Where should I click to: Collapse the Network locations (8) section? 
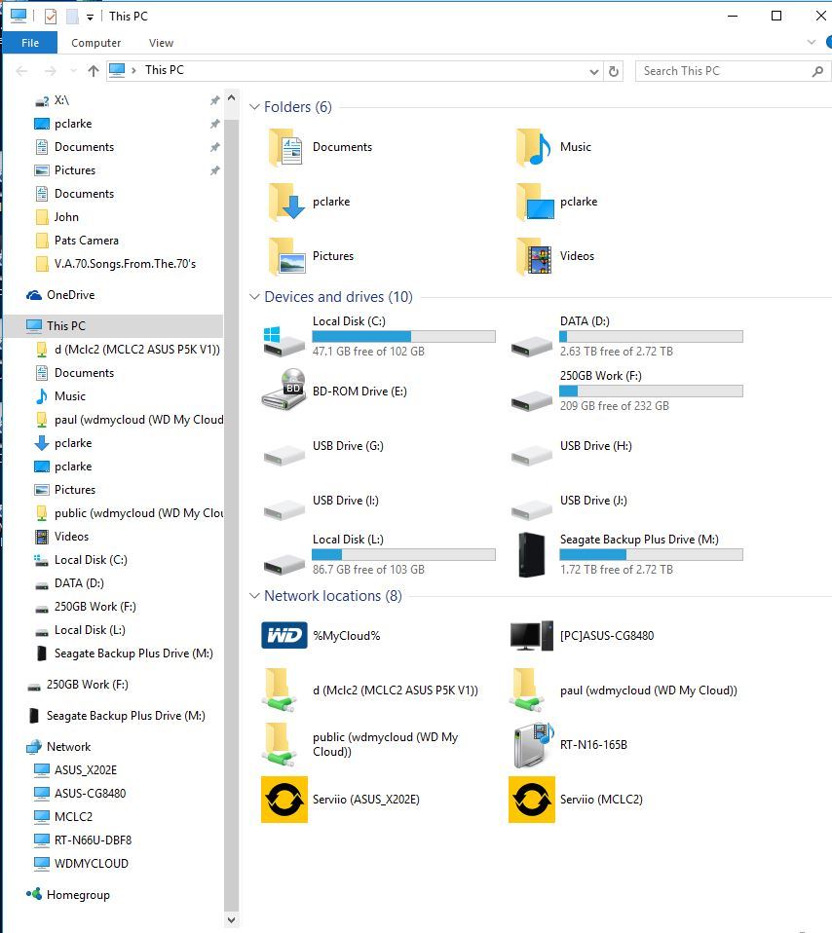254,596
